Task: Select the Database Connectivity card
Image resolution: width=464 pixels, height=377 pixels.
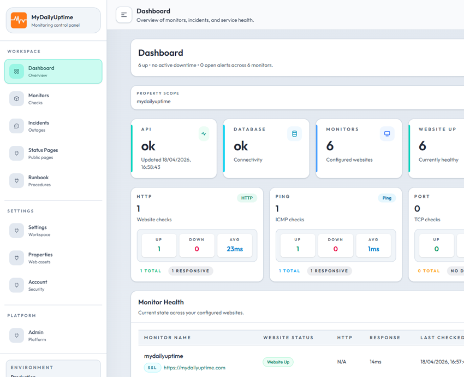Action: pyautogui.click(x=266, y=149)
